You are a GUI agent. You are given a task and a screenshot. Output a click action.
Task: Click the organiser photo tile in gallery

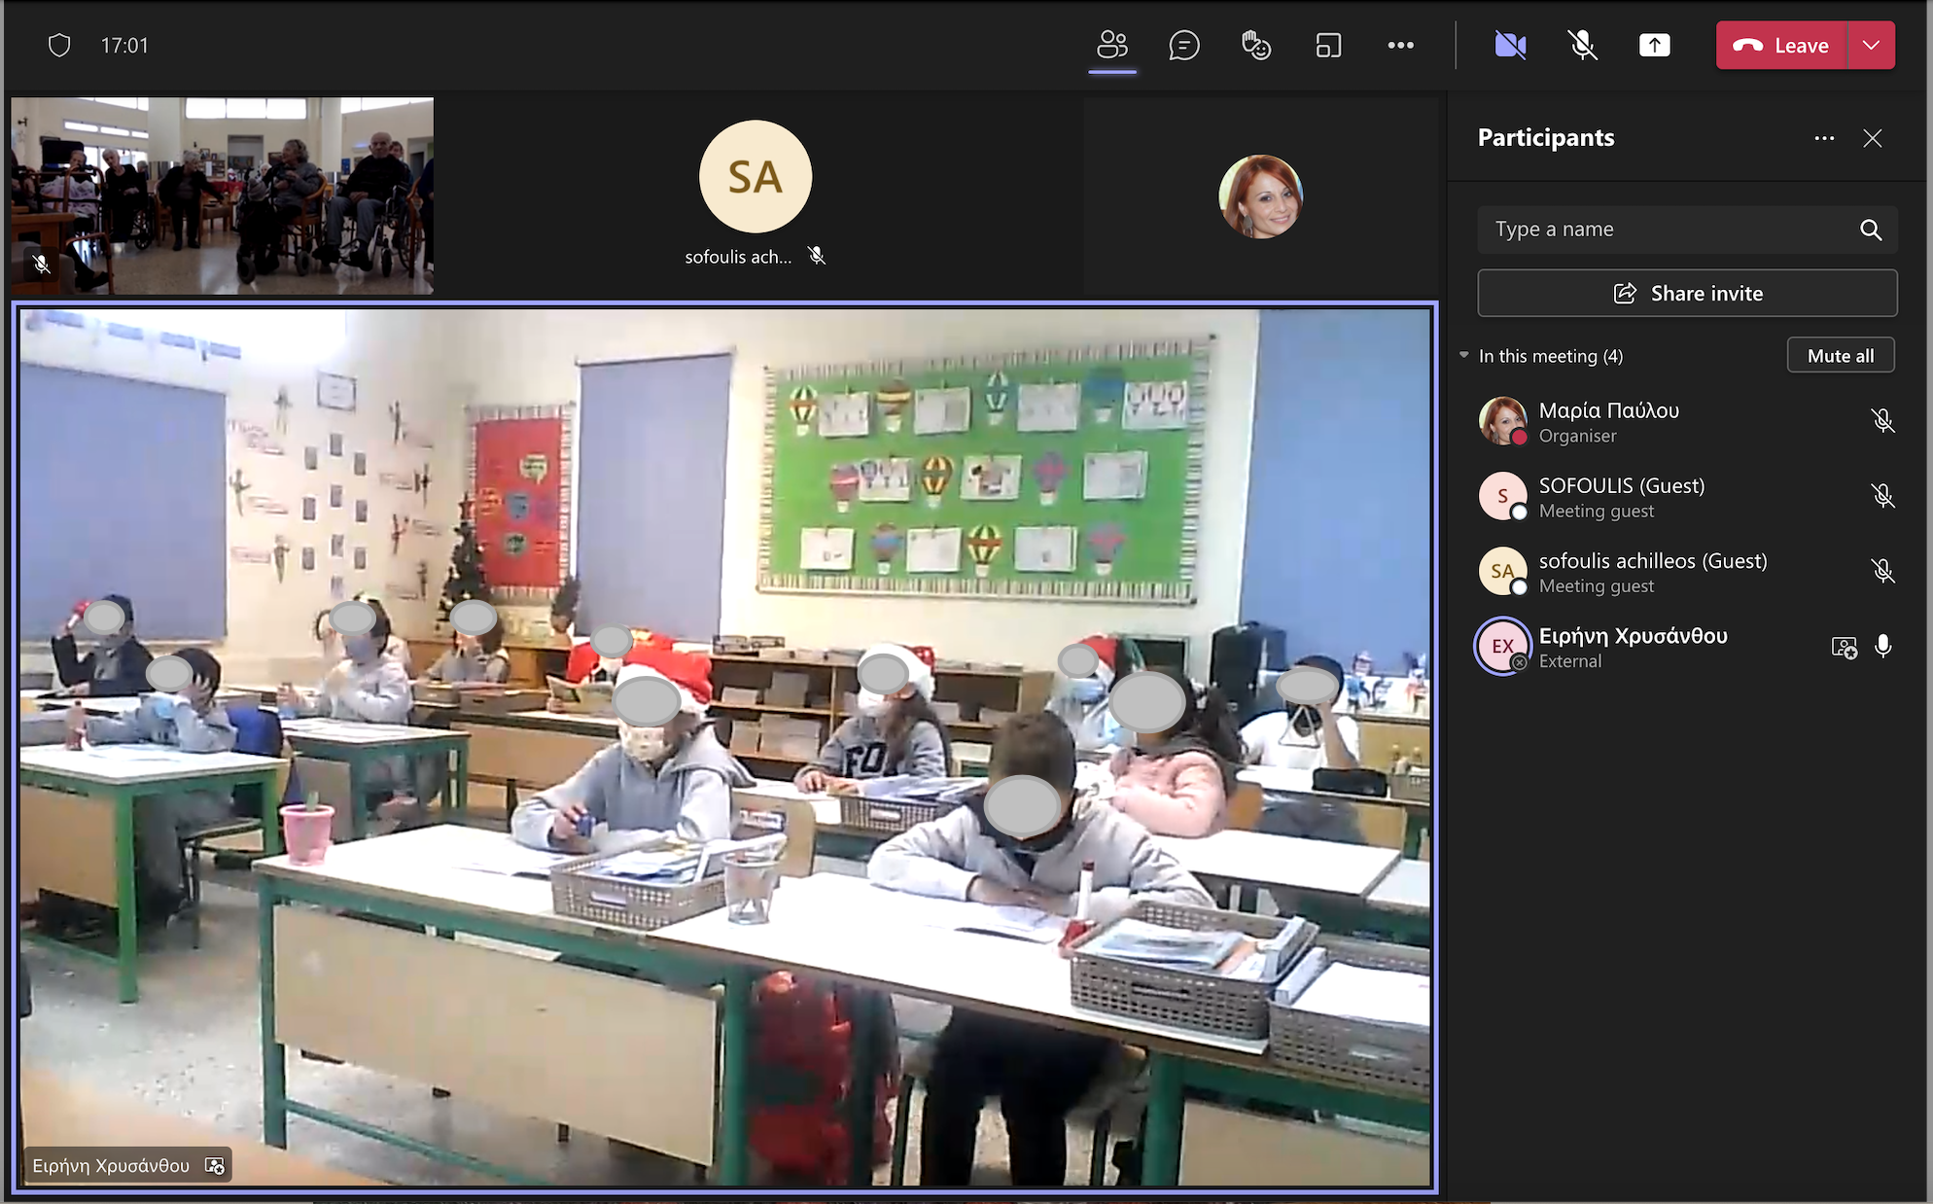point(1260,196)
